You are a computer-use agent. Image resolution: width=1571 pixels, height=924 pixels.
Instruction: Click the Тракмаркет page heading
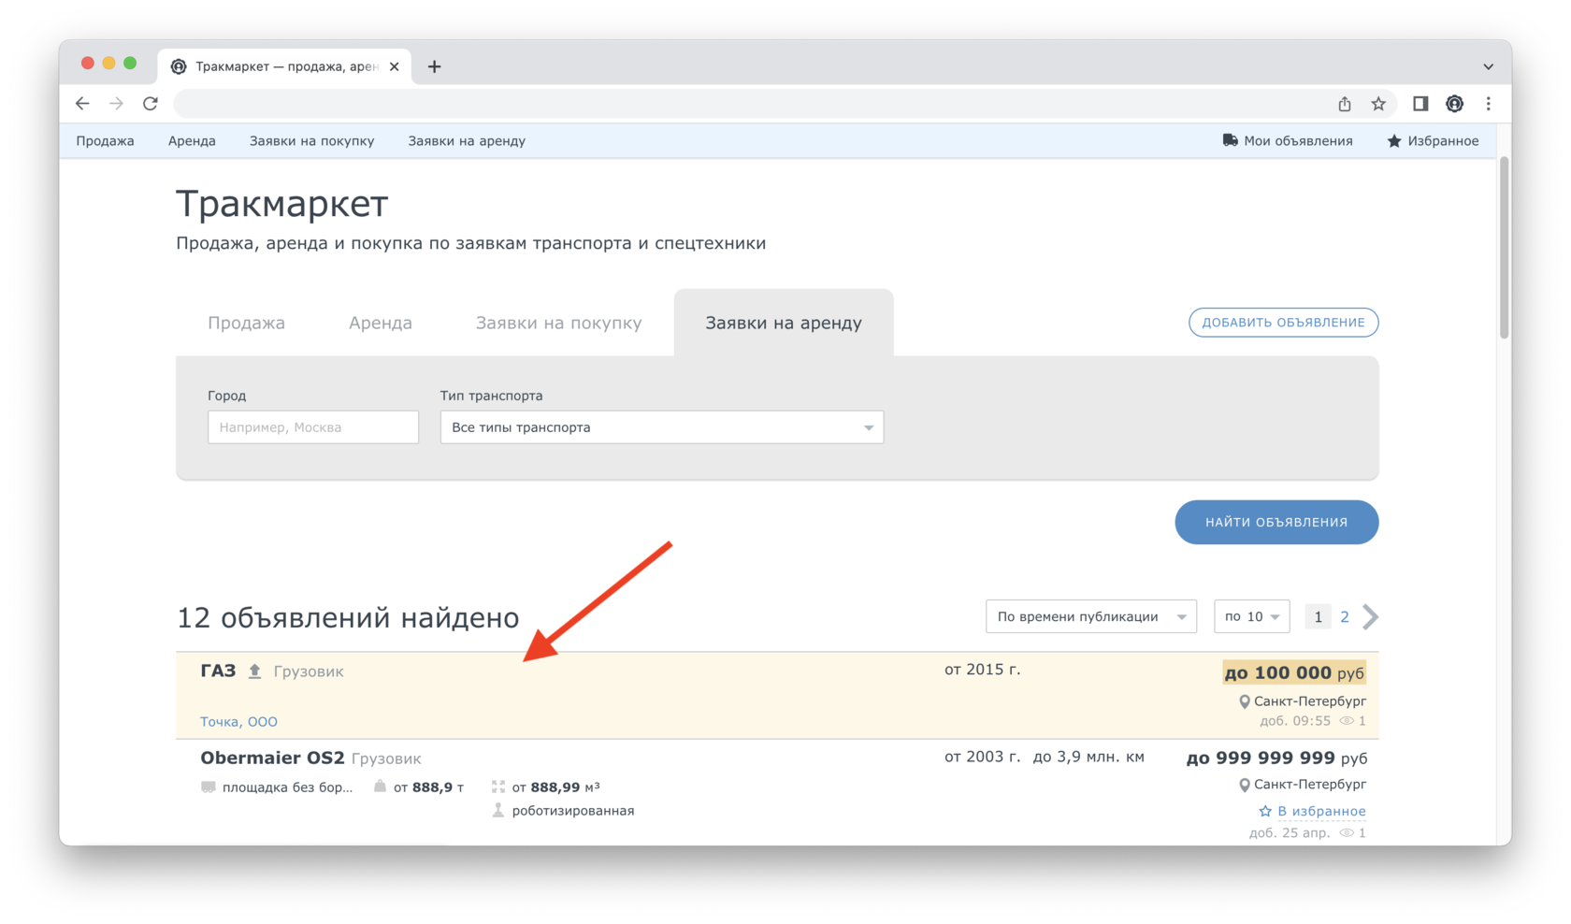281,203
